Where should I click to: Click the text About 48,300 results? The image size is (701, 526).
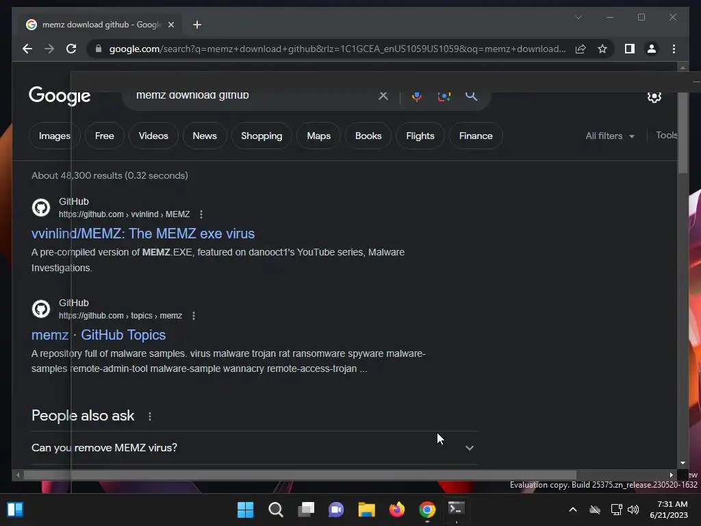coord(77,175)
